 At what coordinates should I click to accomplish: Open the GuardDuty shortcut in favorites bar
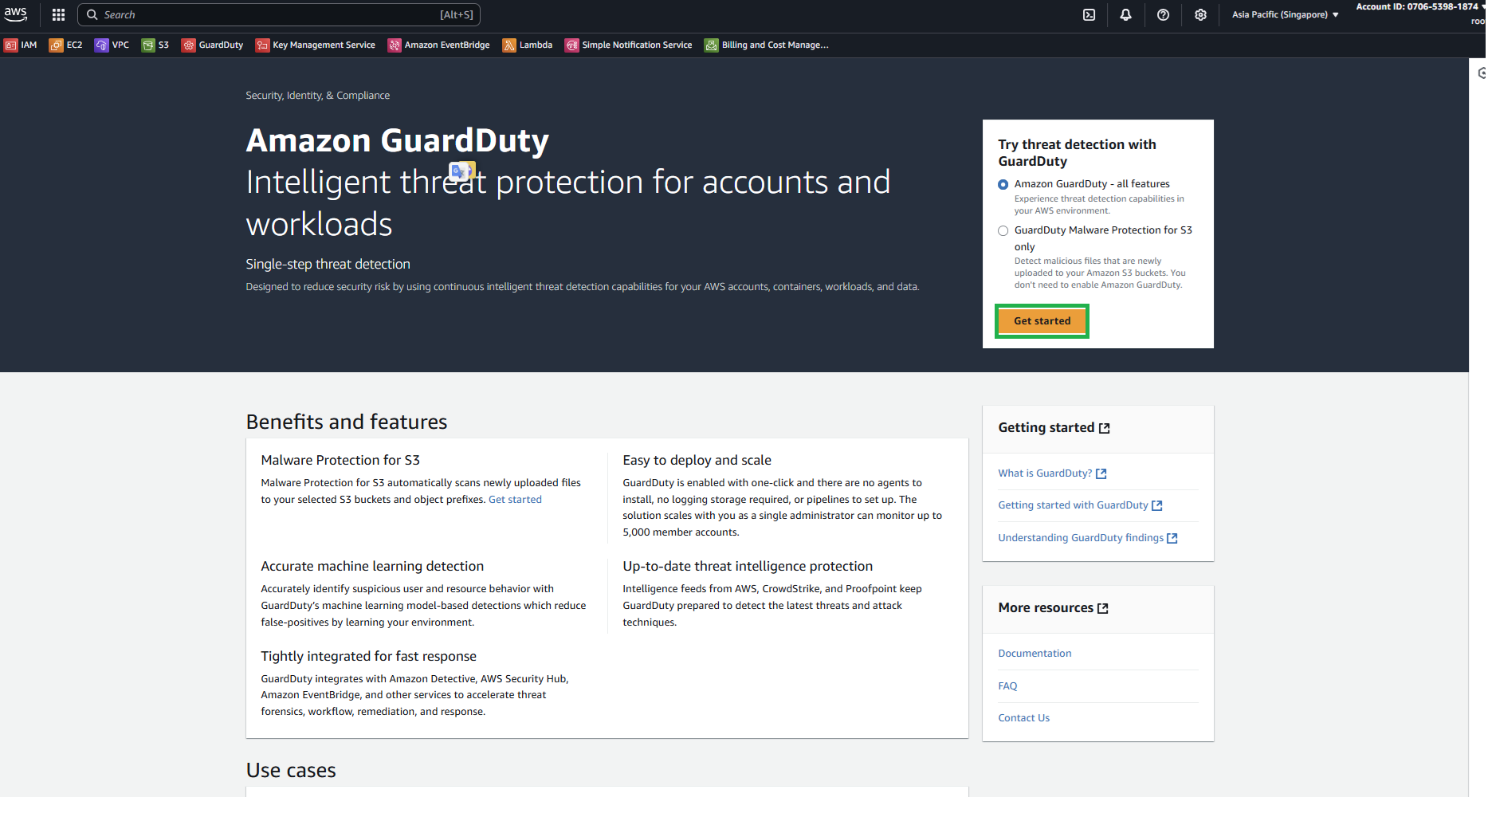(213, 45)
